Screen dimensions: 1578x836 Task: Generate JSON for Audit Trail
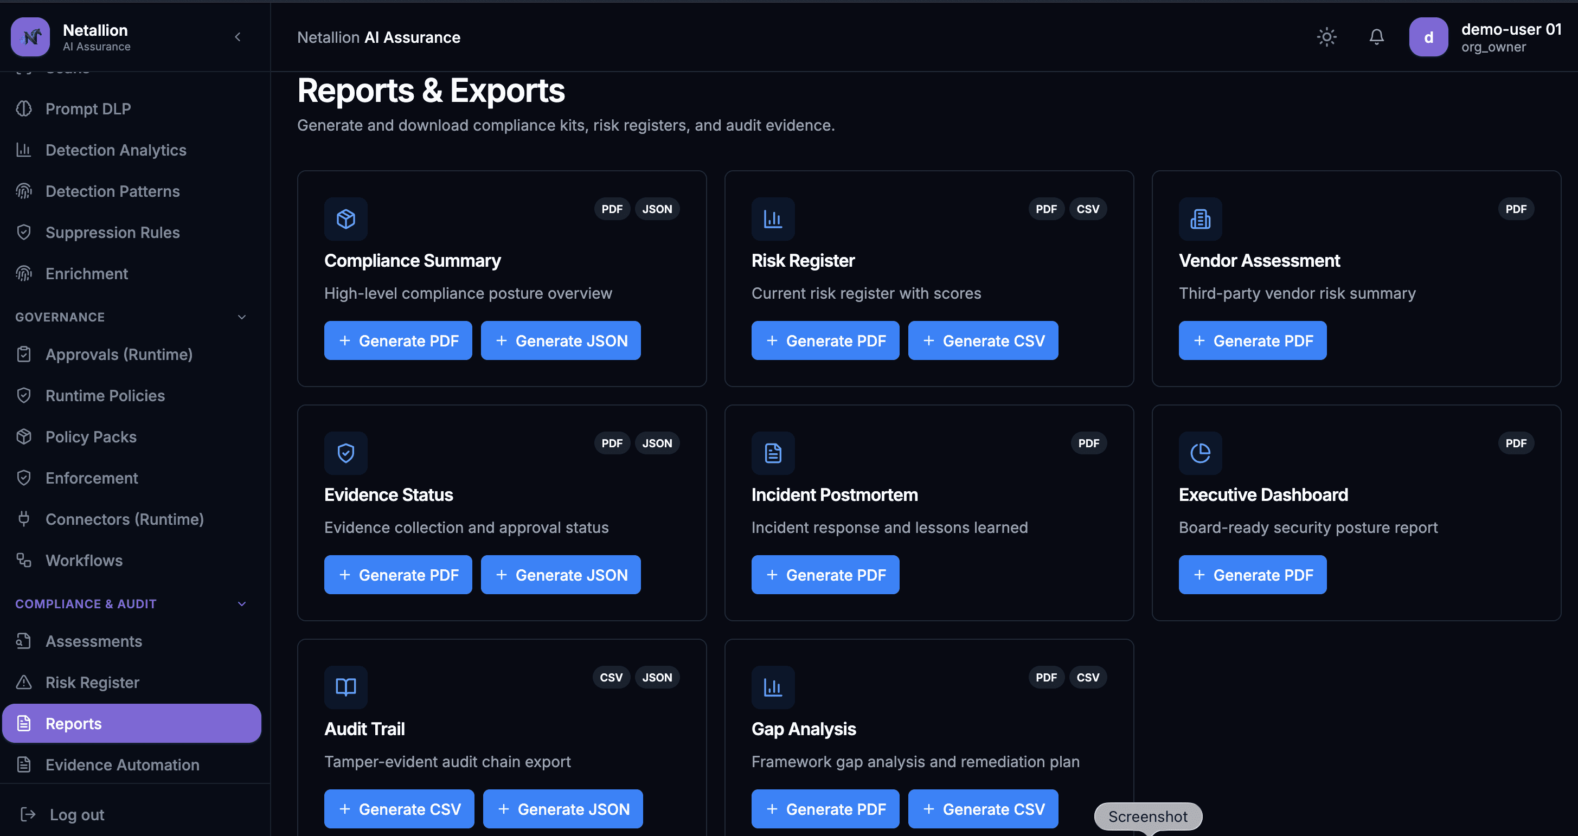(x=563, y=809)
